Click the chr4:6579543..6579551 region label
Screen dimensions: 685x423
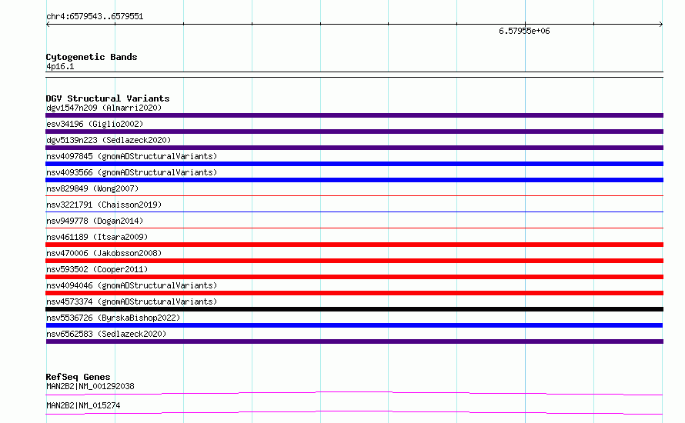pyautogui.click(x=95, y=17)
